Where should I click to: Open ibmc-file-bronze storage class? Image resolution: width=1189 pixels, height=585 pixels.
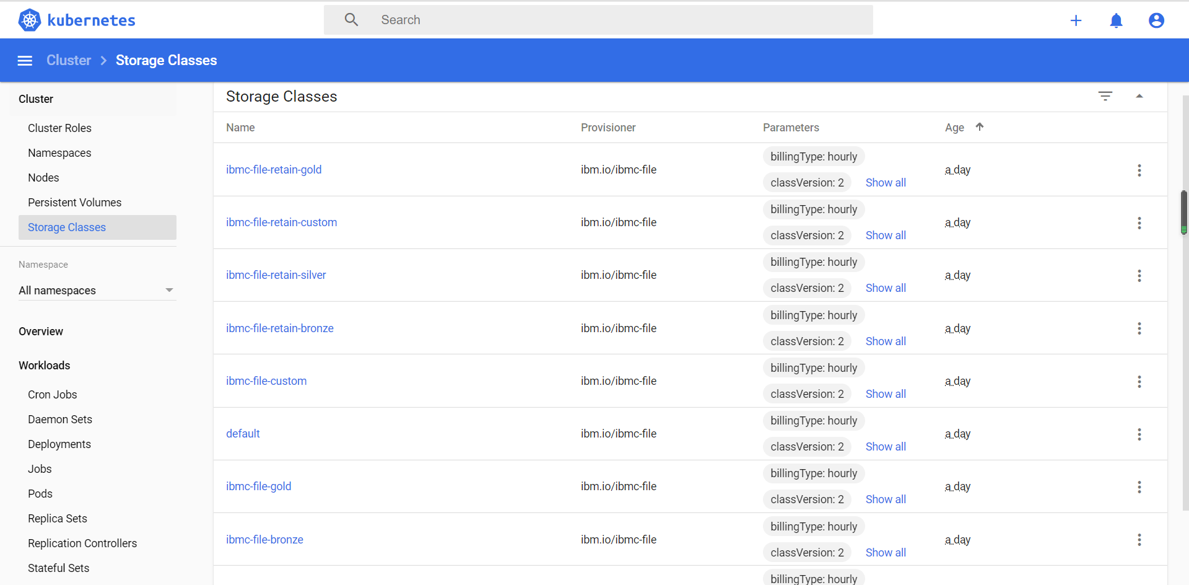(264, 540)
